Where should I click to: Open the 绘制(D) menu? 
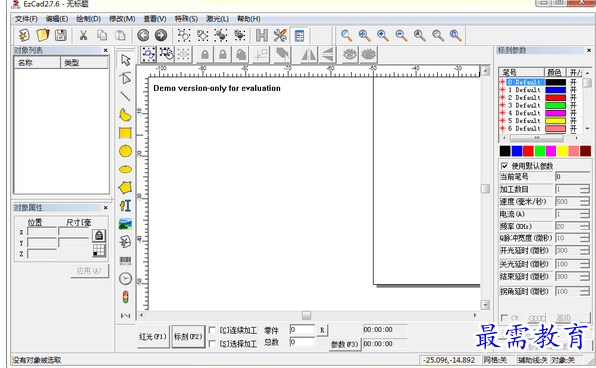pos(88,19)
